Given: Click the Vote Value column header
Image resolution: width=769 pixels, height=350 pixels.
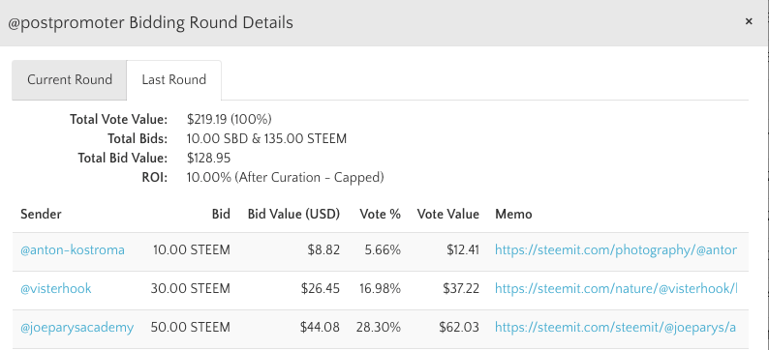Looking at the screenshot, I should [448, 214].
